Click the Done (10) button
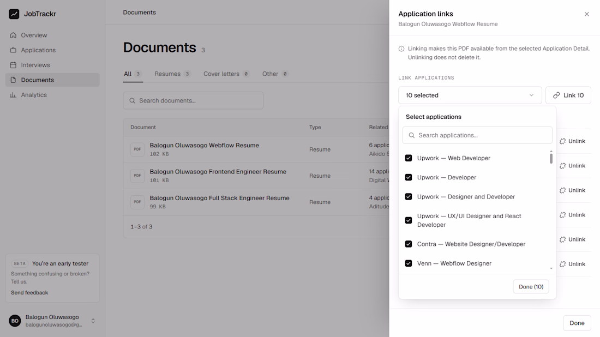600x337 pixels. click(x=531, y=286)
